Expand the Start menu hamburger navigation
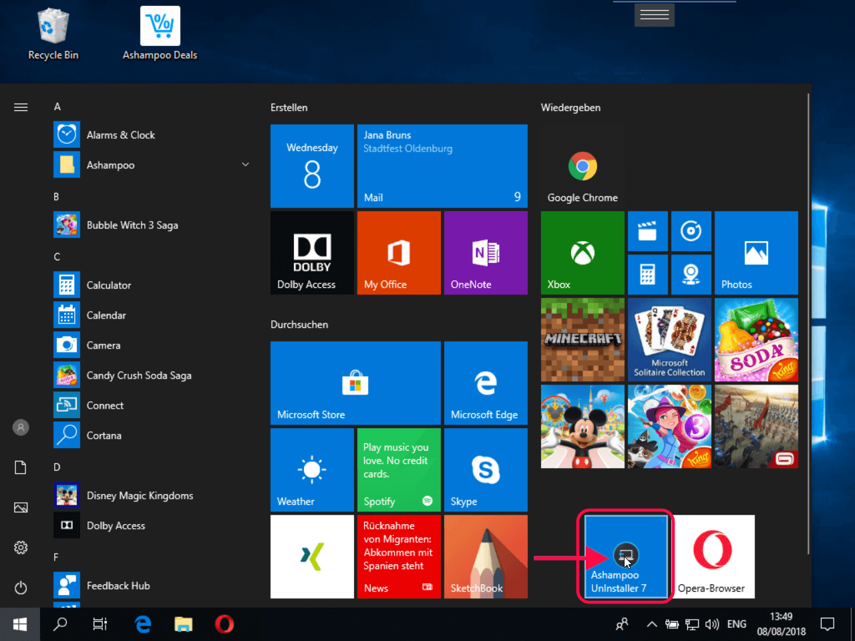This screenshot has height=641, width=855. 21,107
